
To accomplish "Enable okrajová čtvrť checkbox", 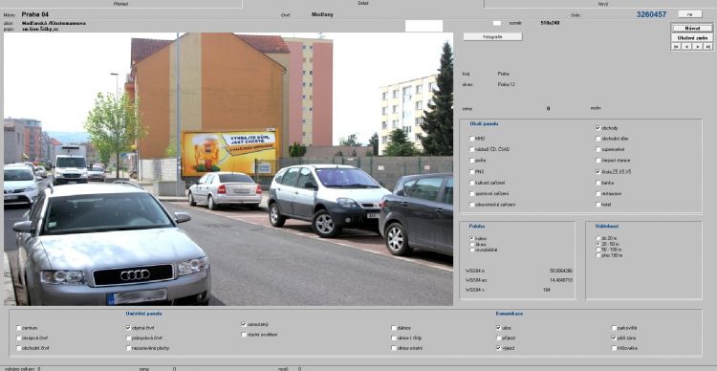I will pyautogui.click(x=19, y=338).
